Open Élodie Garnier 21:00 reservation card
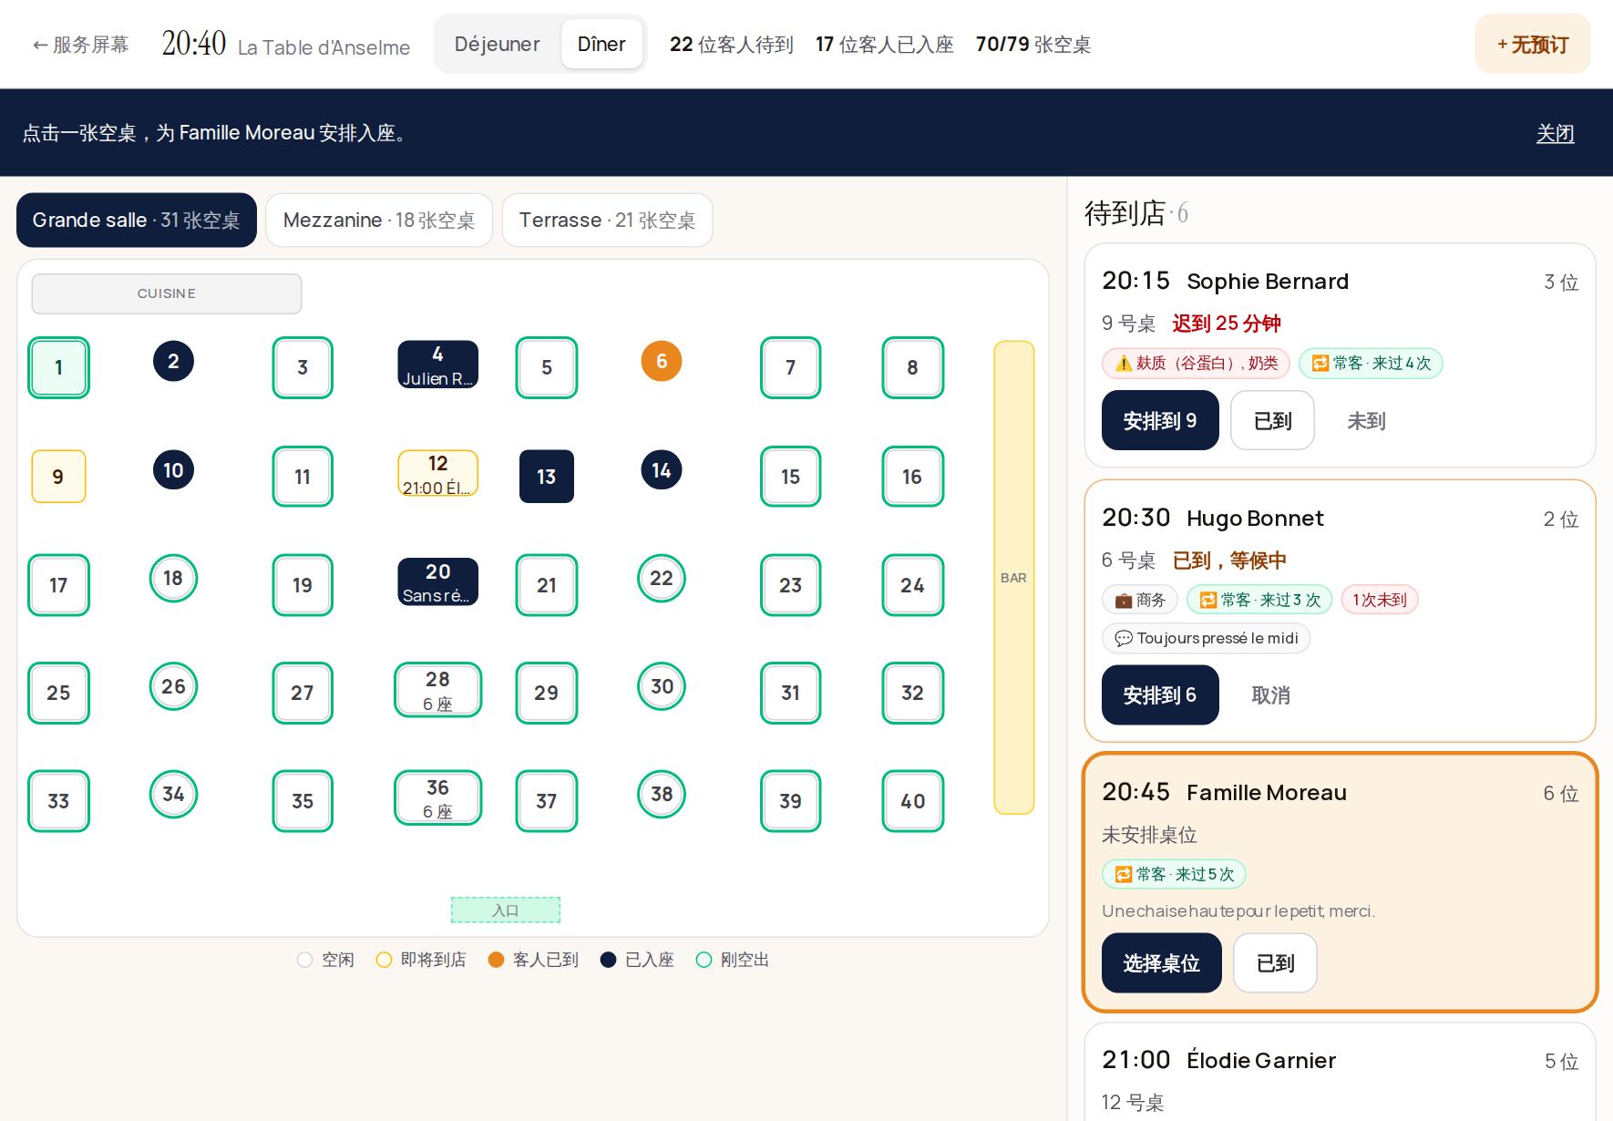The height and width of the screenshot is (1121, 1613). point(1340,1072)
